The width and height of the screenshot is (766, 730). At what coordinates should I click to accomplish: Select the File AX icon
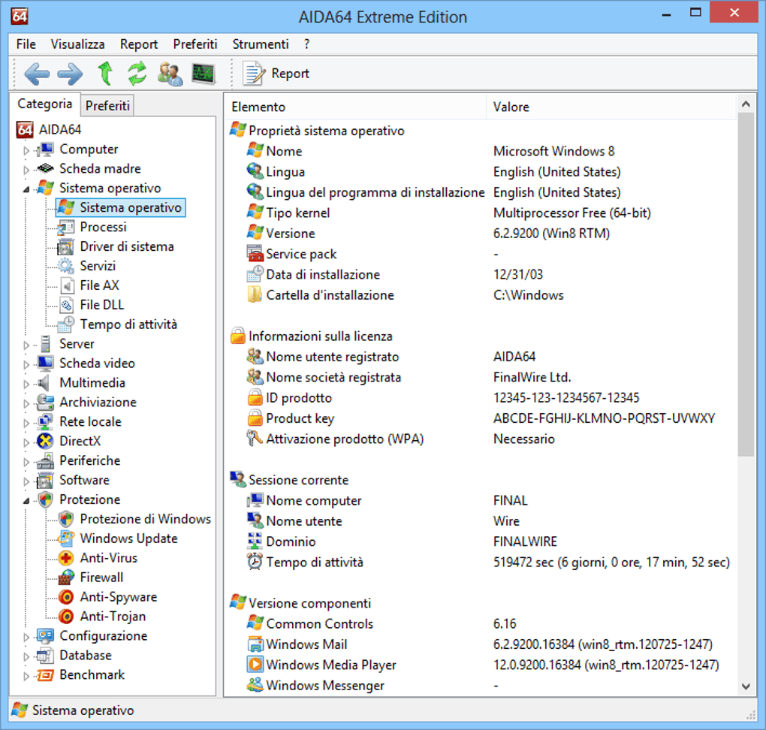[x=66, y=285]
